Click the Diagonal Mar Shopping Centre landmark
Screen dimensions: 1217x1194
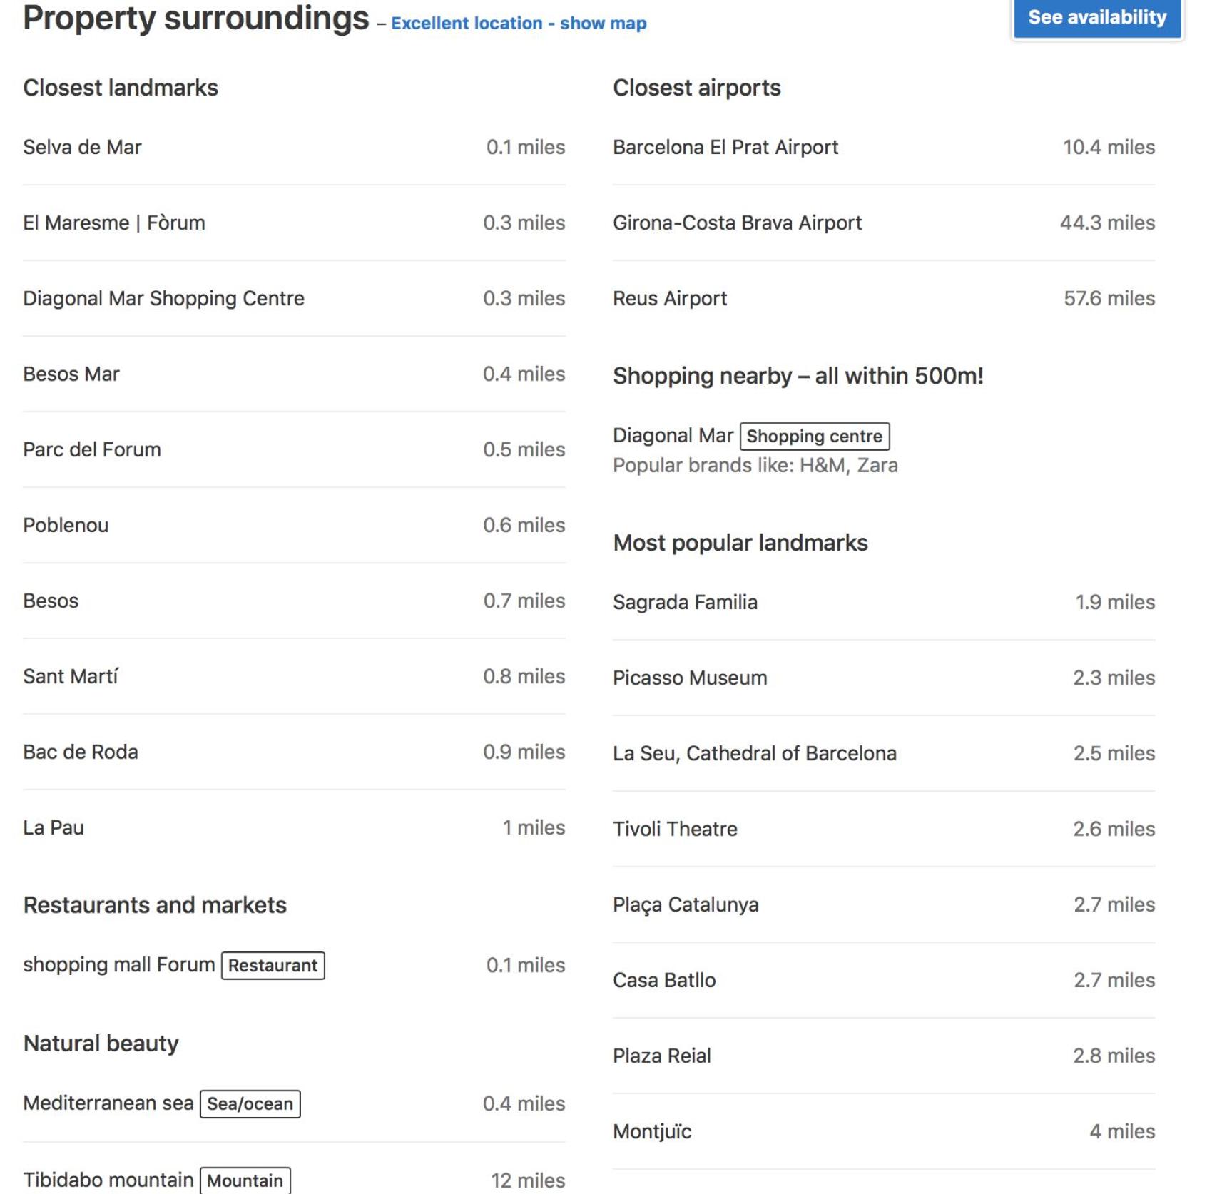click(x=294, y=298)
